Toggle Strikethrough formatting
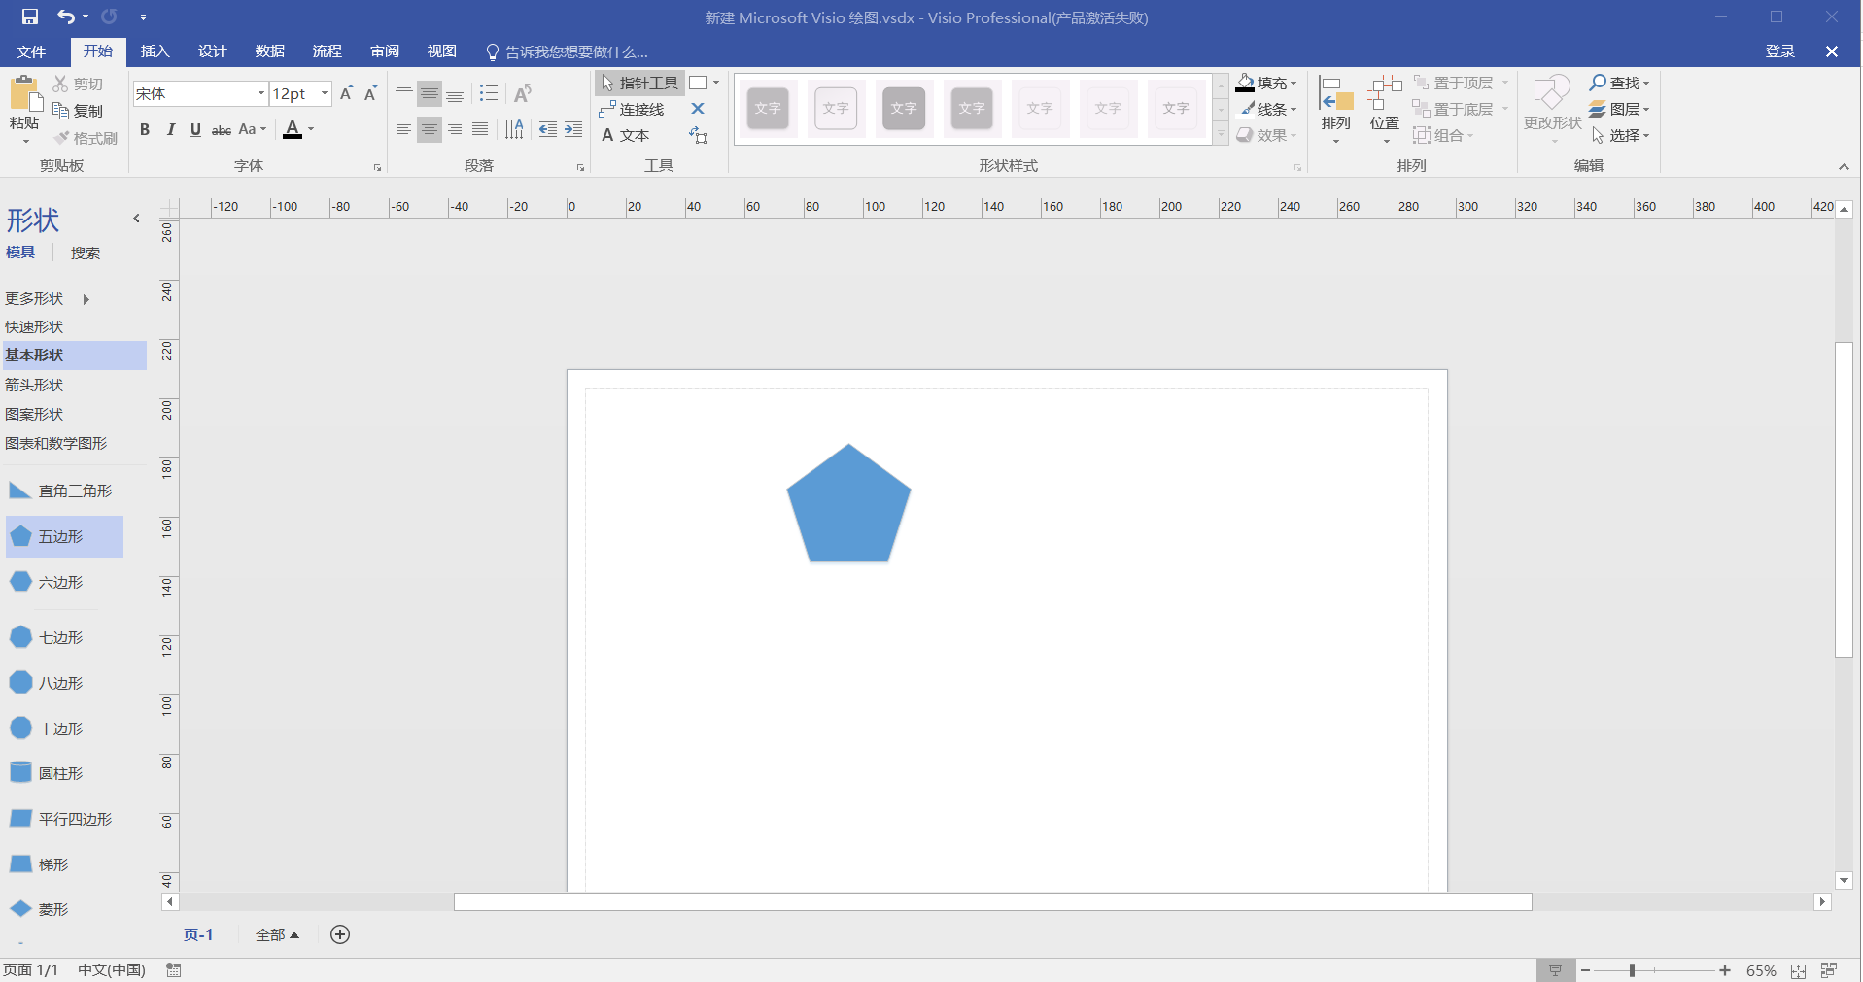This screenshot has height=982, width=1863. pos(222,129)
